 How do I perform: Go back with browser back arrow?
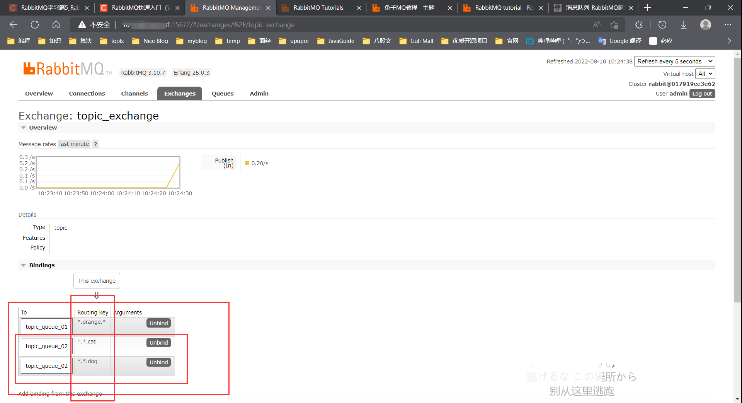[x=14, y=25]
